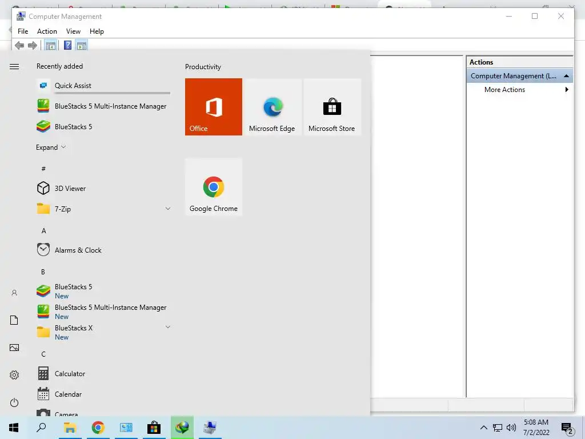Viewport: 585px width, 439px height.
Task: Click the B letter header in app list
Action: 43,272
